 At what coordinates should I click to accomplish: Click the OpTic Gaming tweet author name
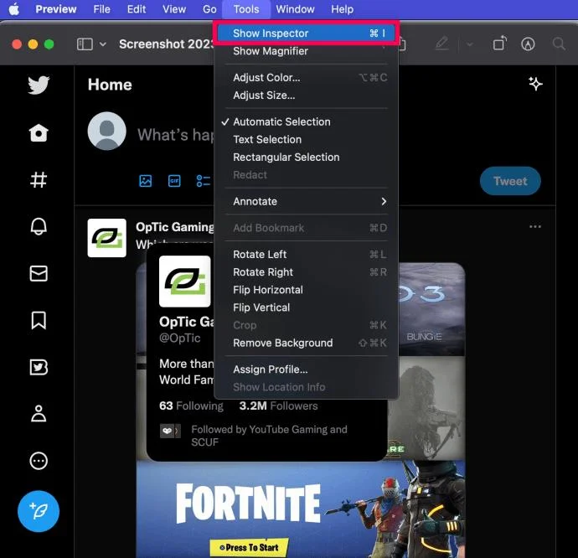[x=175, y=227]
